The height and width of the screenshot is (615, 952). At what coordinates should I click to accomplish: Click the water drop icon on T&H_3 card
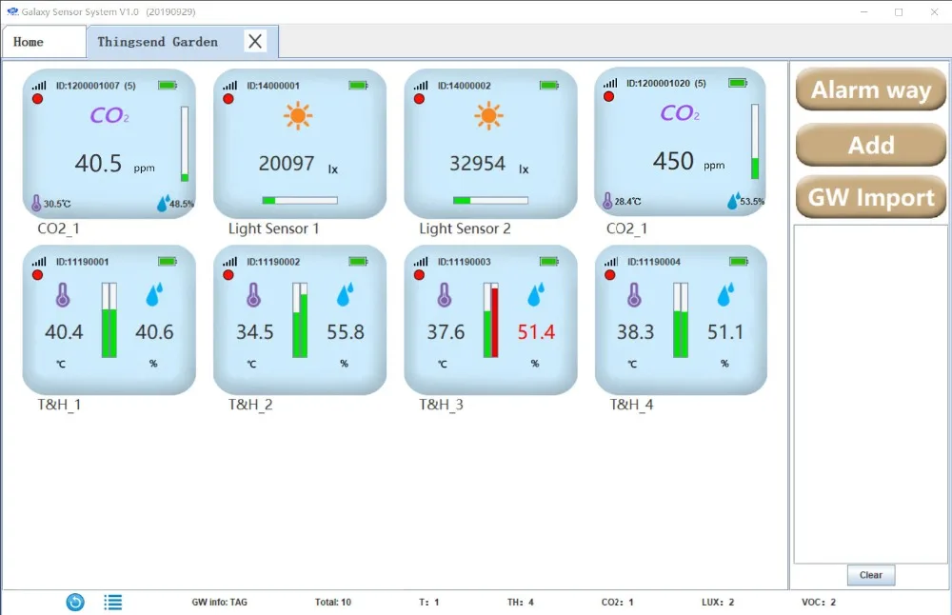pyautogui.click(x=536, y=294)
